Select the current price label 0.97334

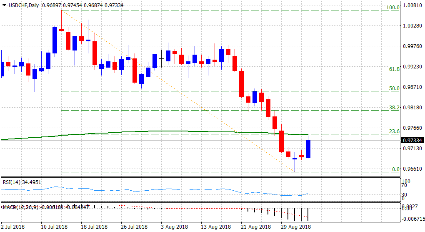coord(412,141)
